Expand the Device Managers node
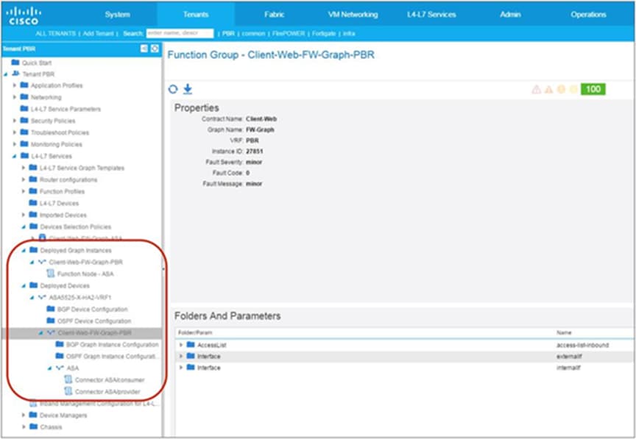The image size is (636, 439). pos(24,415)
